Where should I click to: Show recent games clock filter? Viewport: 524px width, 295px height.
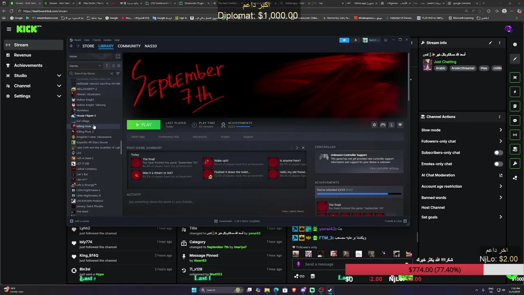pyautogui.click(x=113, y=66)
